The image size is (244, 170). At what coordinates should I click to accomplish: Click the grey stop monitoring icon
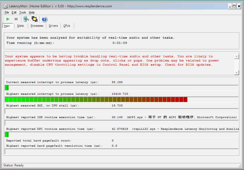[16, 19]
